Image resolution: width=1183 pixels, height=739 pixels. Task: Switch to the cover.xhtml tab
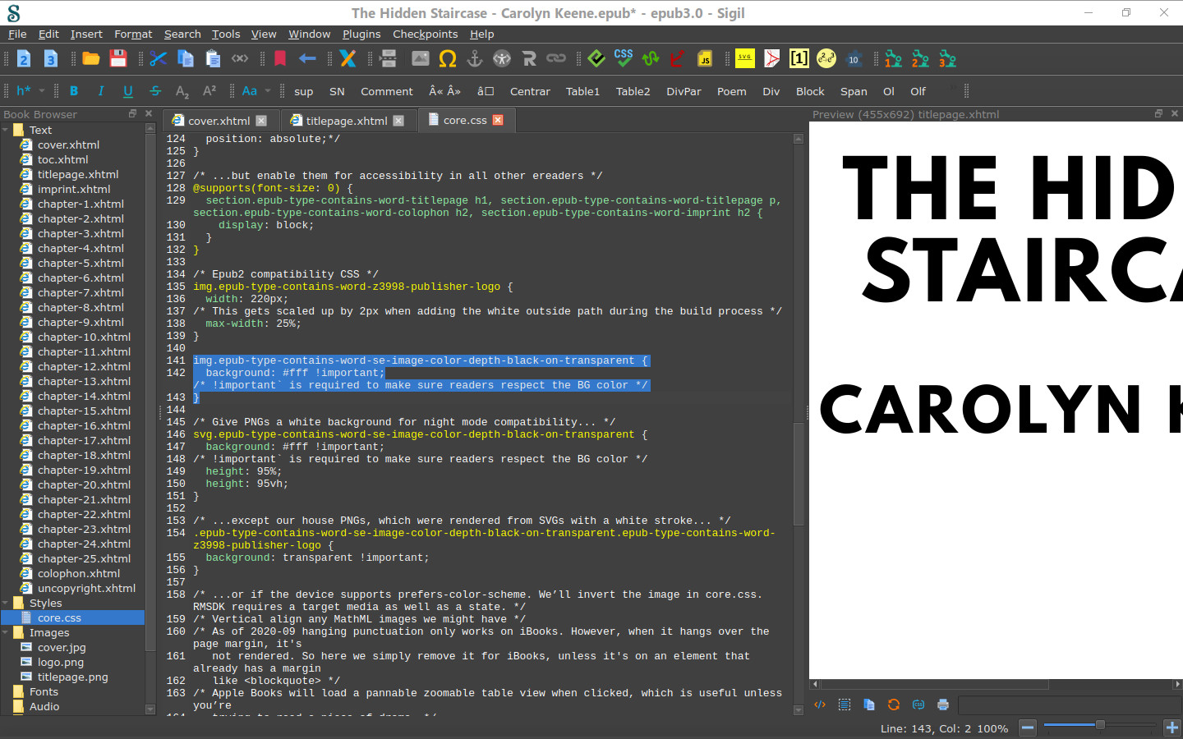click(x=219, y=121)
